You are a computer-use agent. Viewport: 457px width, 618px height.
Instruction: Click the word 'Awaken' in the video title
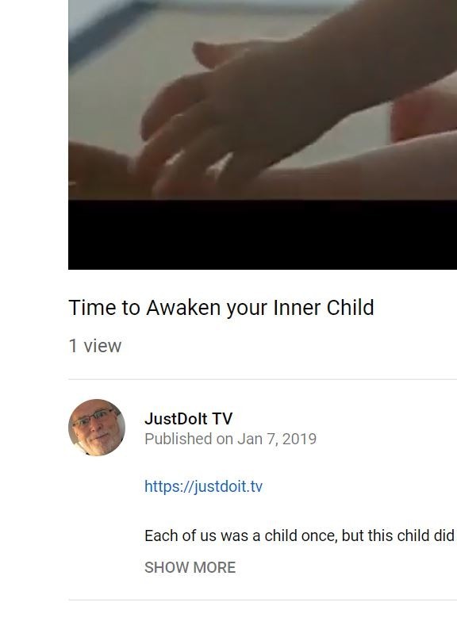(x=183, y=308)
